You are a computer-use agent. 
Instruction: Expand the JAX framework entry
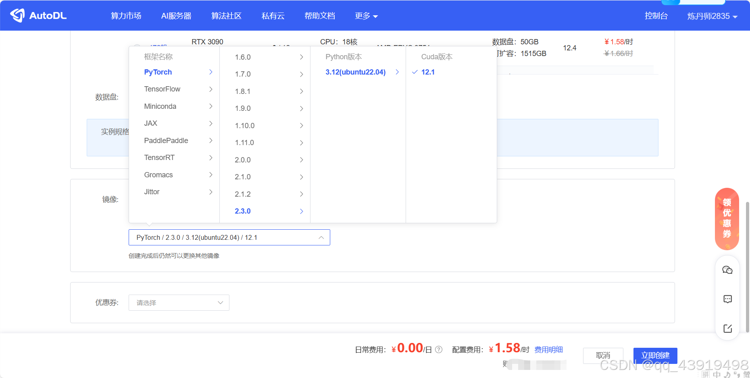(x=174, y=123)
